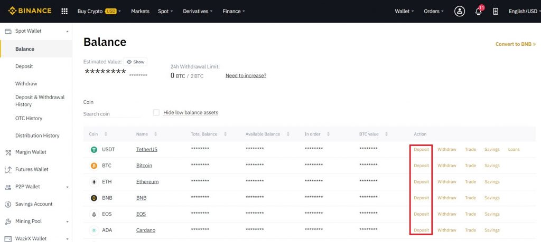The height and width of the screenshot is (242, 541).
Task: Click Withdraw for BTC row
Action: (447, 166)
